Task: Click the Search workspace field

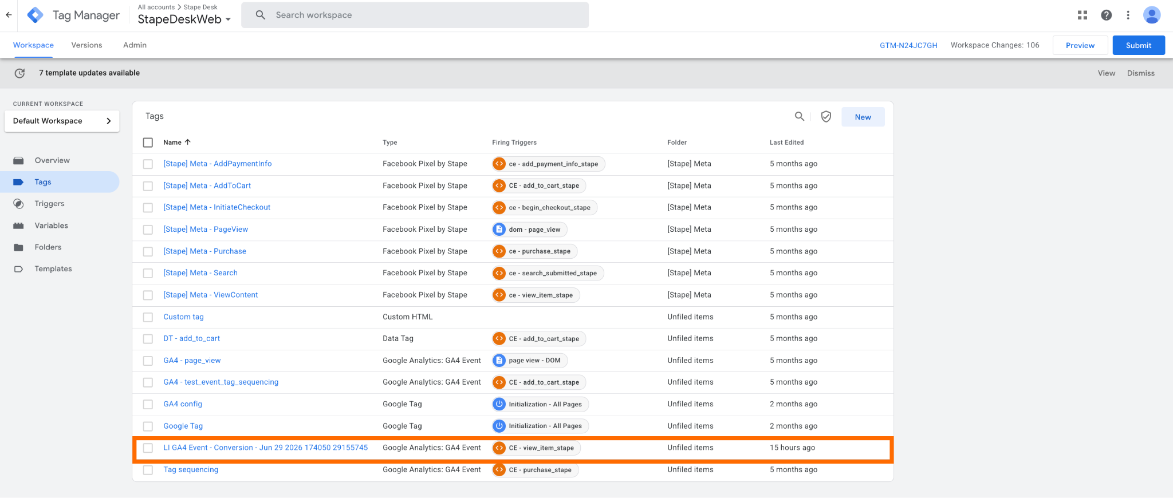Action: pos(415,15)
